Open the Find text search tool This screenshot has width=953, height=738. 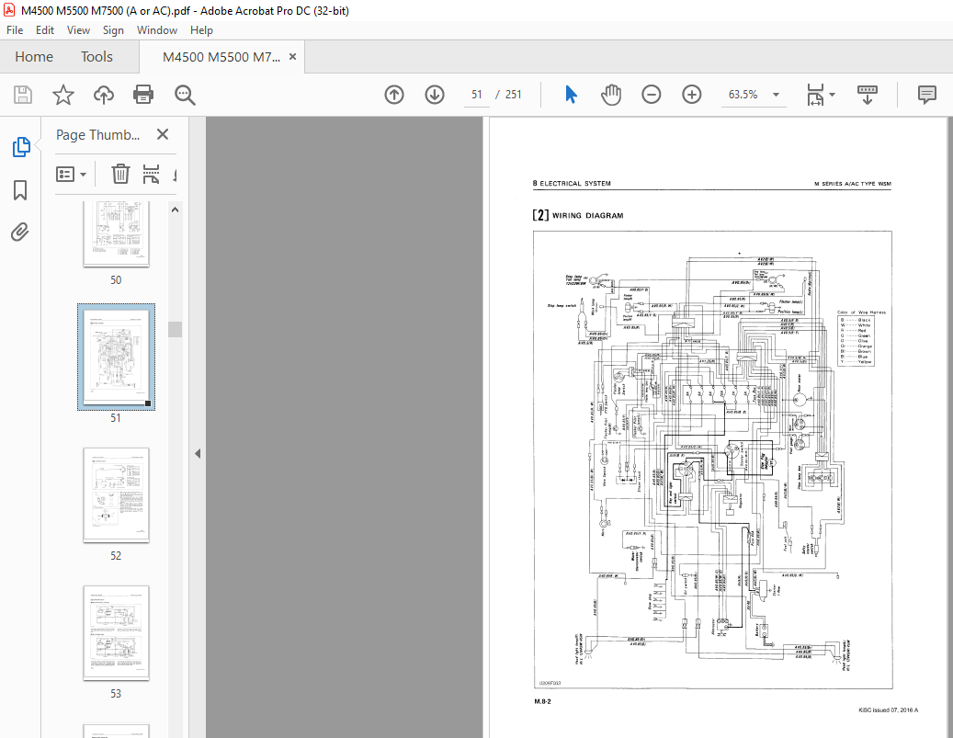(184, 95)
